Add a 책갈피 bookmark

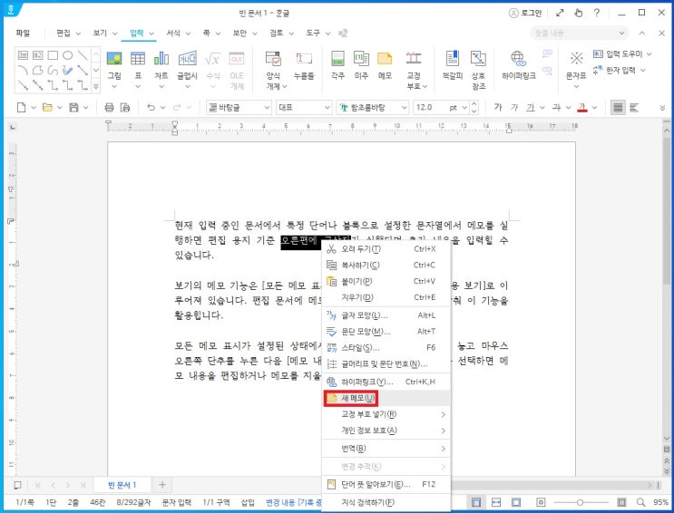(454, 65)
